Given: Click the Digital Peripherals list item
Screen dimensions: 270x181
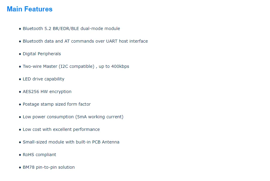Looking at the screenshot, I should tap(42, 54).
